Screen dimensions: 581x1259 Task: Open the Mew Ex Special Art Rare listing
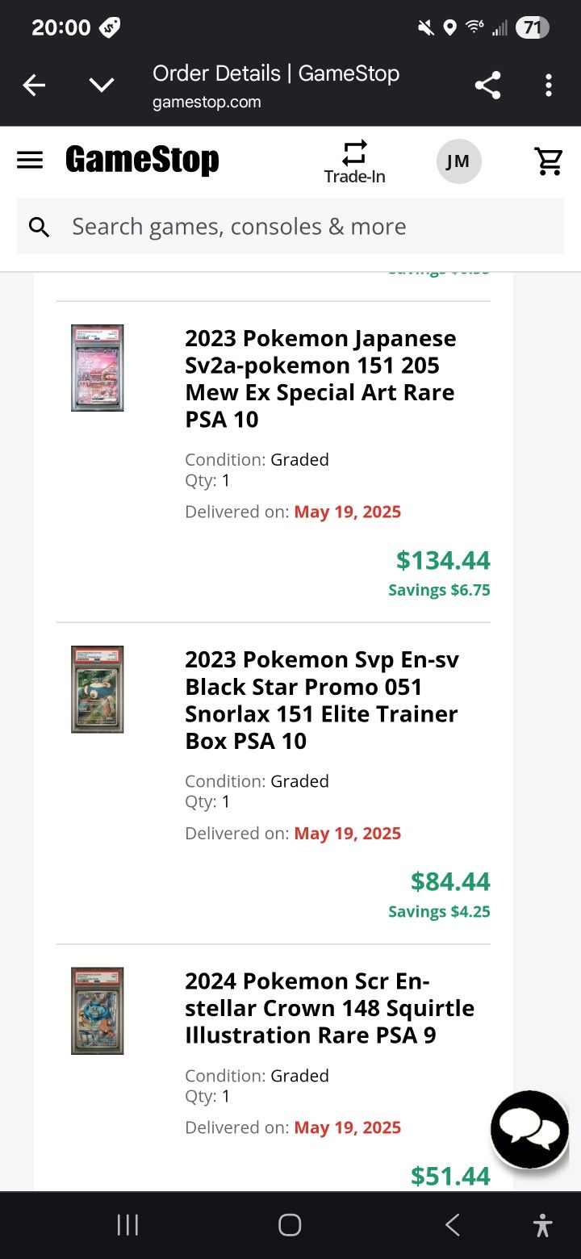(x=320, y=379)
